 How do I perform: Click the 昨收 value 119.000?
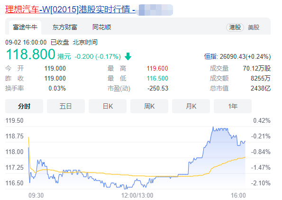(x=55, y=78)
